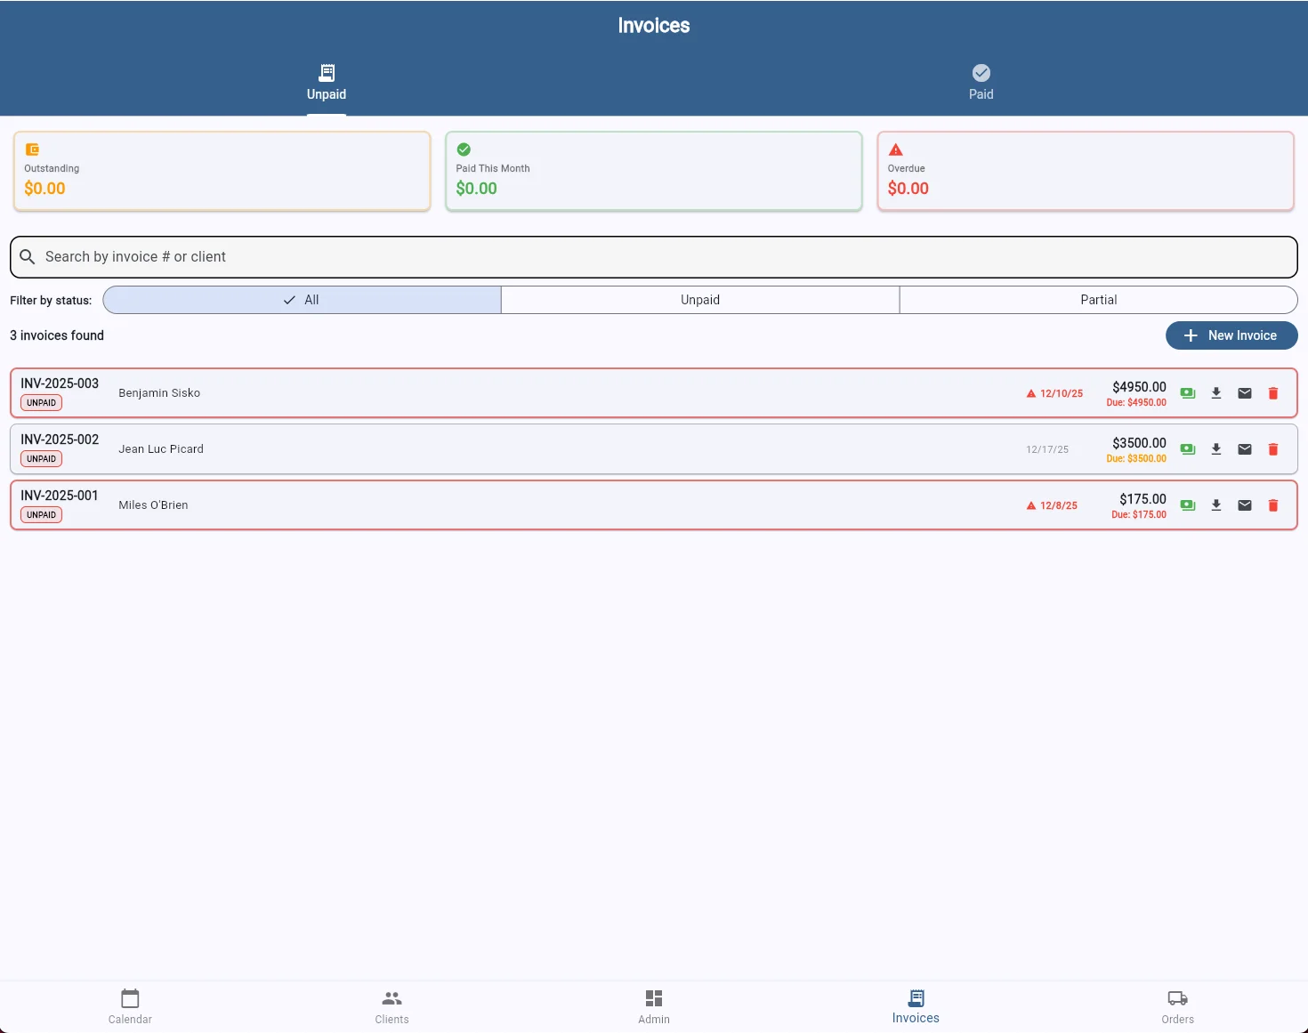
Task: Record a payment for INV-2025-003
Action: (x=1187, y=392)
